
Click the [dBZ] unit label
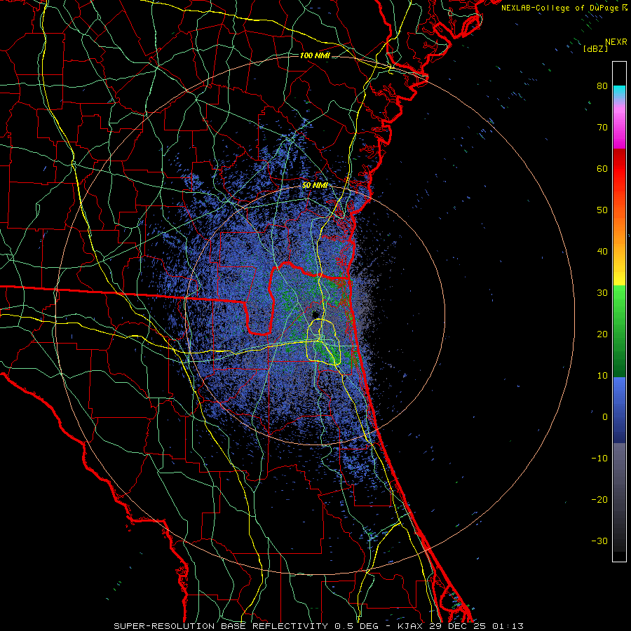click(595, 48)
